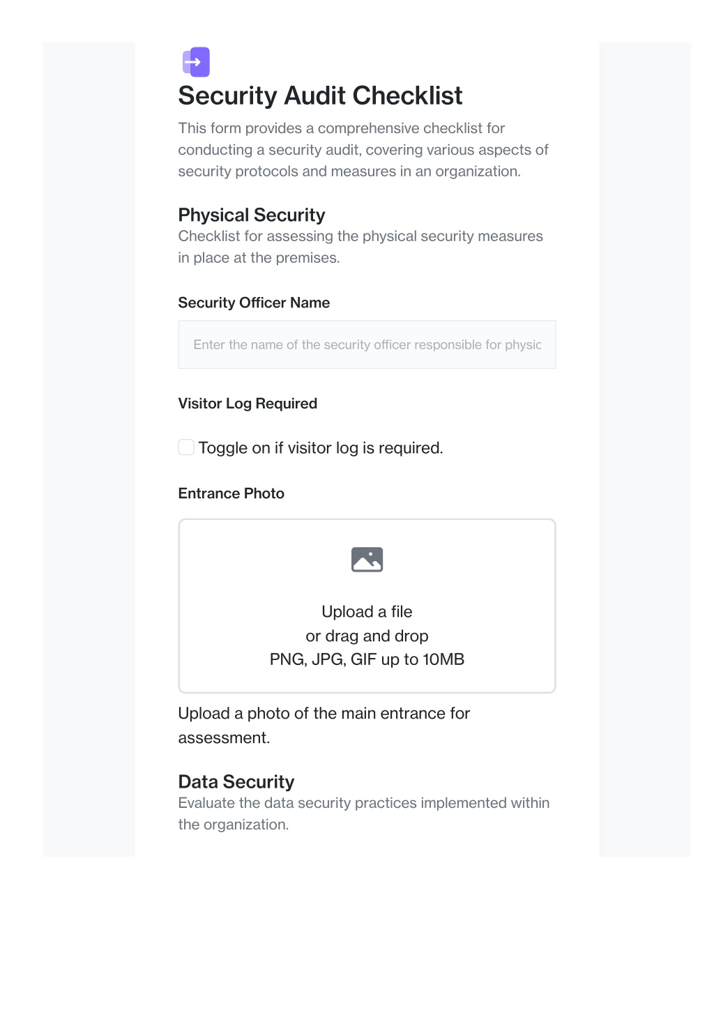The height and width of the screenshot is (1010, 714).
Task: Click the Physical Security checklist description text
Action: click(x=360, y=247)
